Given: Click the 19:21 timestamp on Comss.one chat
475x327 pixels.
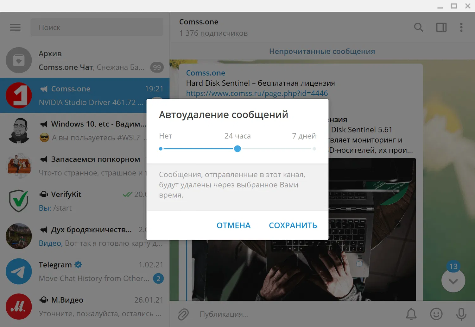Looking at the screenshot, I should tap(154, 89).
